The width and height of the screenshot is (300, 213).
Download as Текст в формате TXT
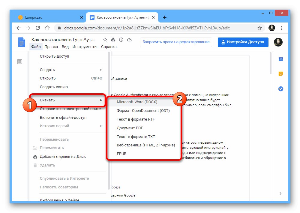coord(144,136)
